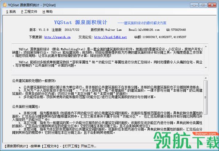The height and width of the screenshot is (151, 219).
Task: Click the QQ群 numbers text
Action: point(160,37)
